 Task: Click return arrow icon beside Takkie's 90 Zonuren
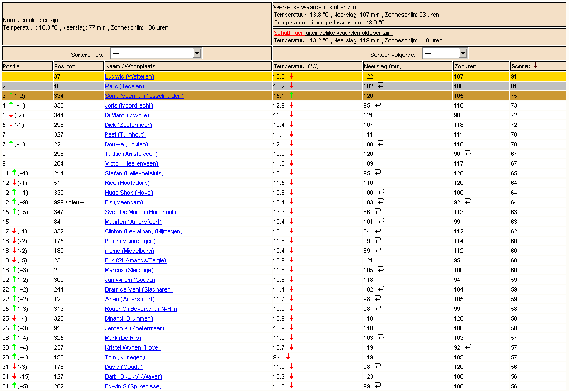468,153
